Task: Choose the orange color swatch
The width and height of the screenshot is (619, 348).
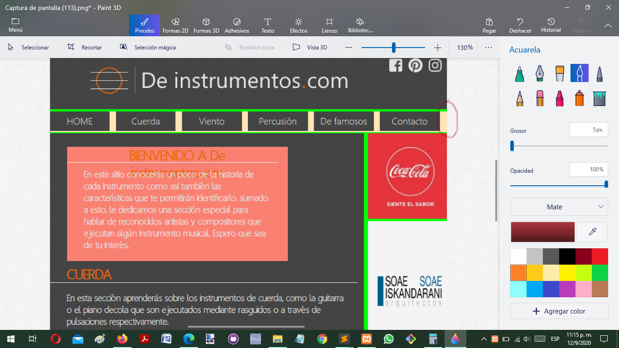Action: [x=518, y=273]
